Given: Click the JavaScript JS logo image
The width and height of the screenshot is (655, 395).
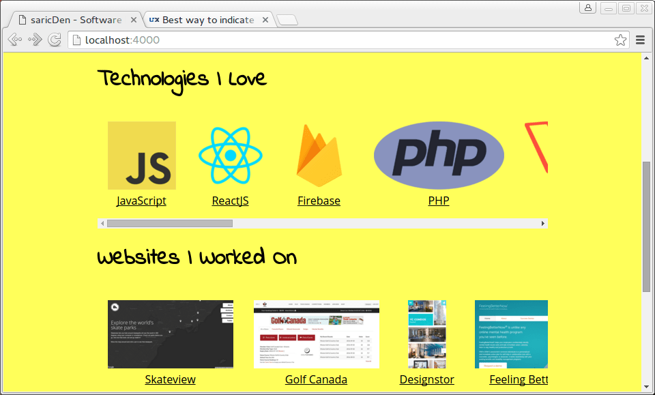Looking at the screenshot, I should (142, 156).
